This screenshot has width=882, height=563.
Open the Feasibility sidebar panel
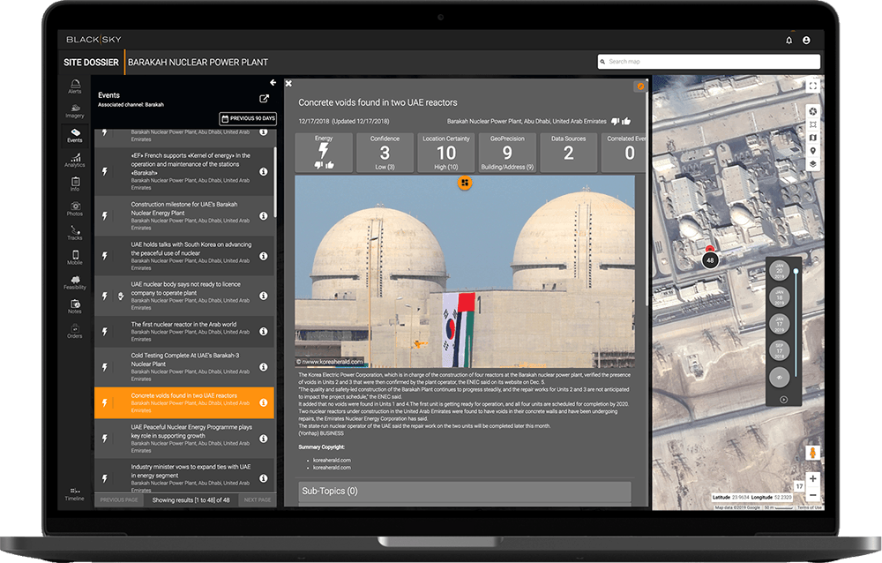(x=75, y=282)
